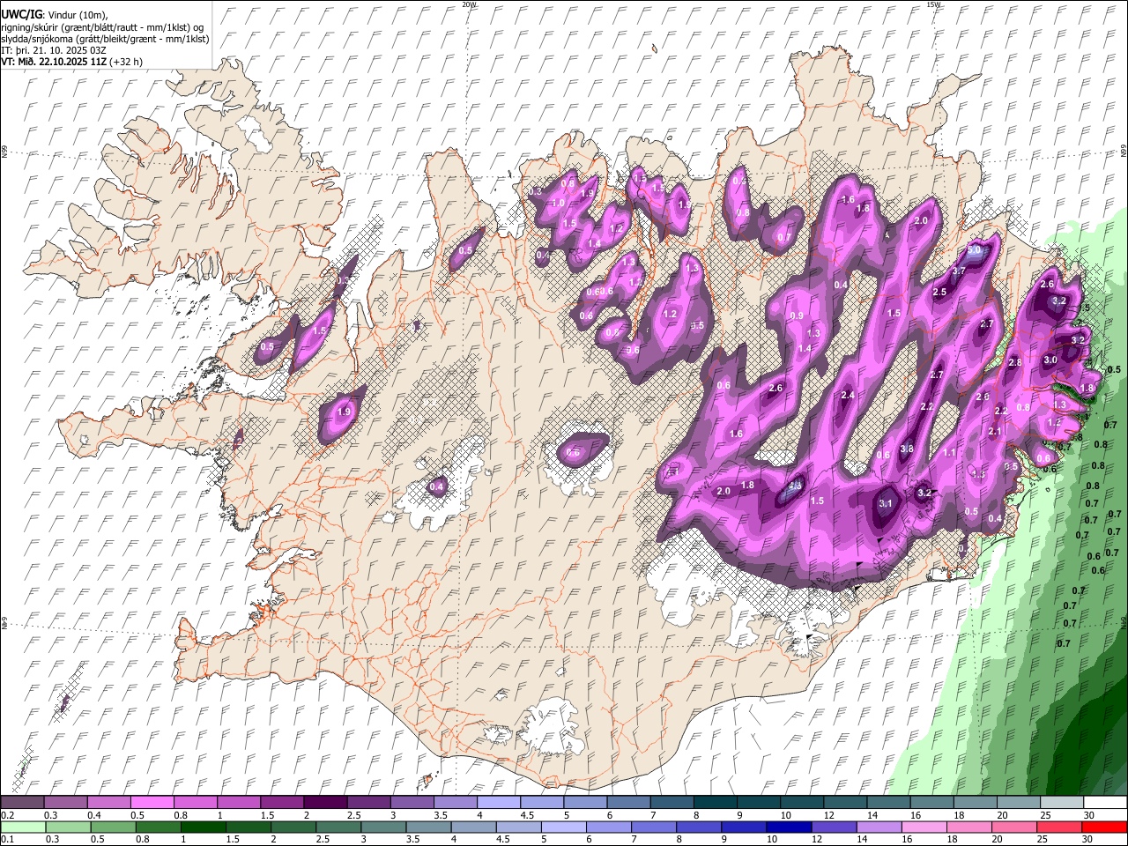Pick the deep blue lower swatch between 10 and 12
This screenshot has height=846, width=1128.
[x=788, y=827]
